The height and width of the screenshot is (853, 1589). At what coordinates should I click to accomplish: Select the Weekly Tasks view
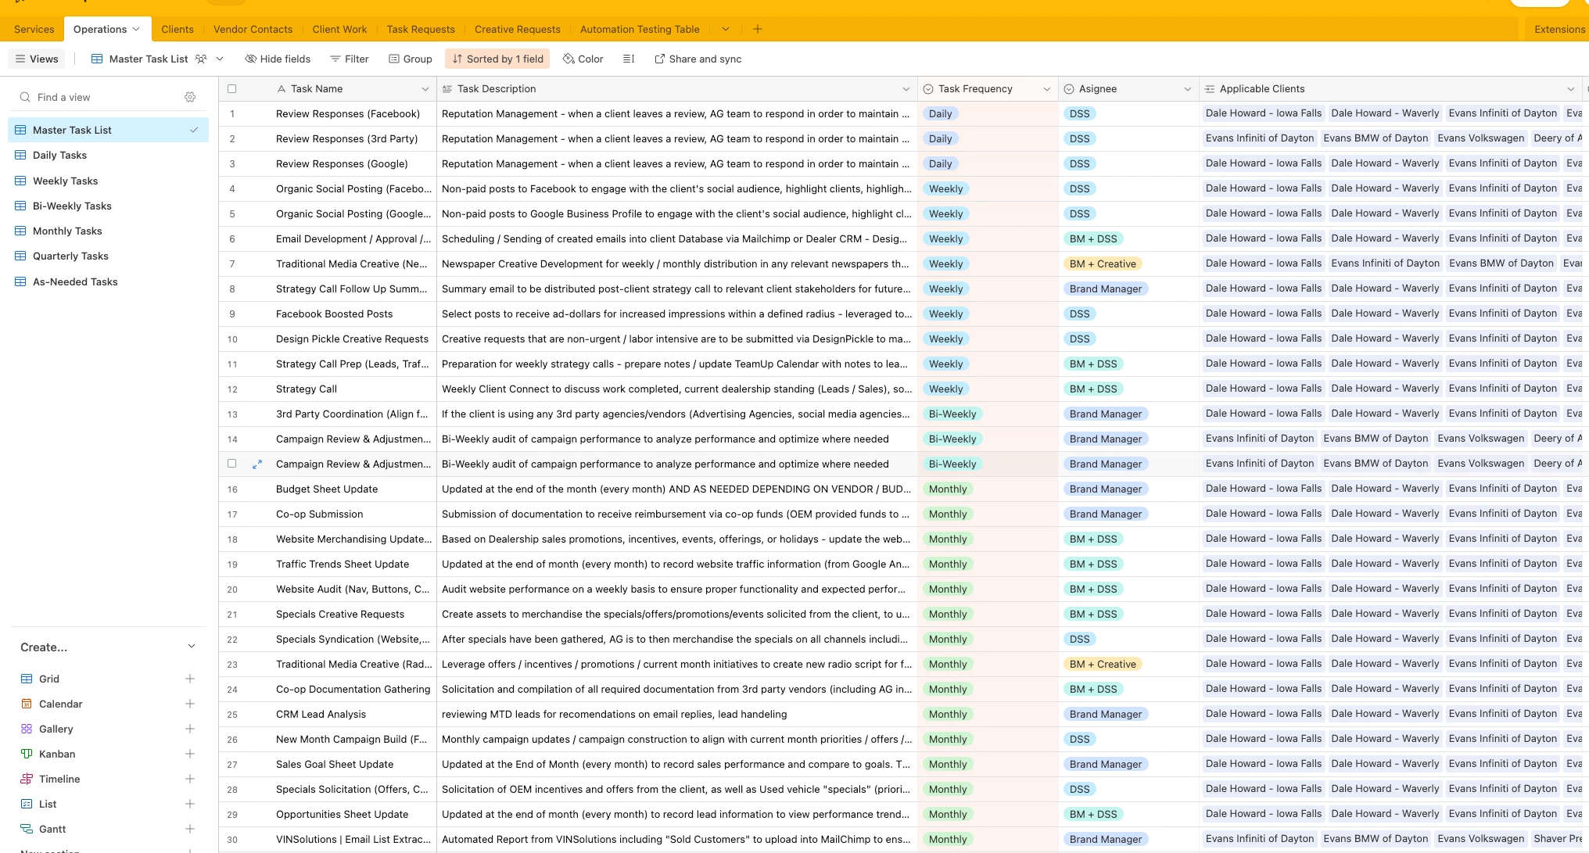(x=109, y=181)
